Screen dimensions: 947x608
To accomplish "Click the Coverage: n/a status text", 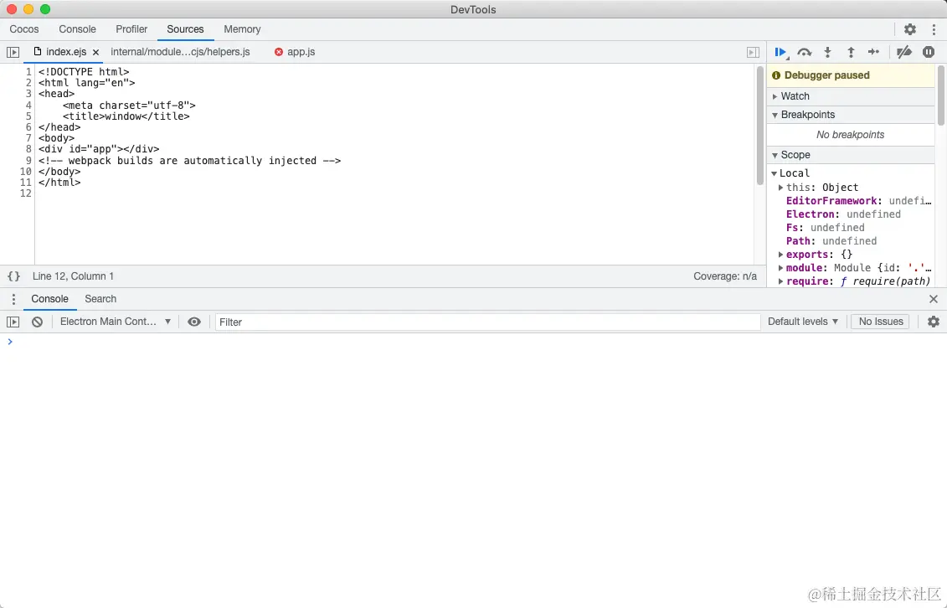I will pyautogui.click(x=725, y=276).
